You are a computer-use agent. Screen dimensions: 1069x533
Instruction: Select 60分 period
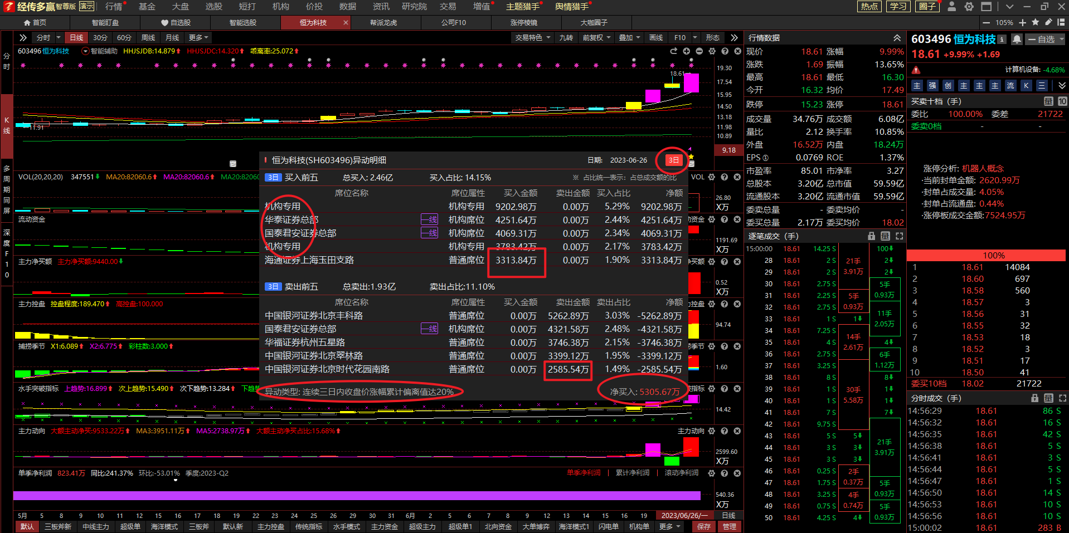124,38
